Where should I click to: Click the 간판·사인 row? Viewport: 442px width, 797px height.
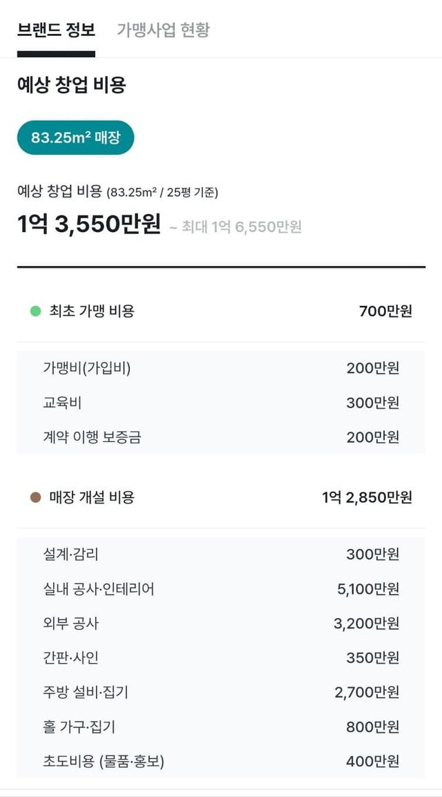221,657
